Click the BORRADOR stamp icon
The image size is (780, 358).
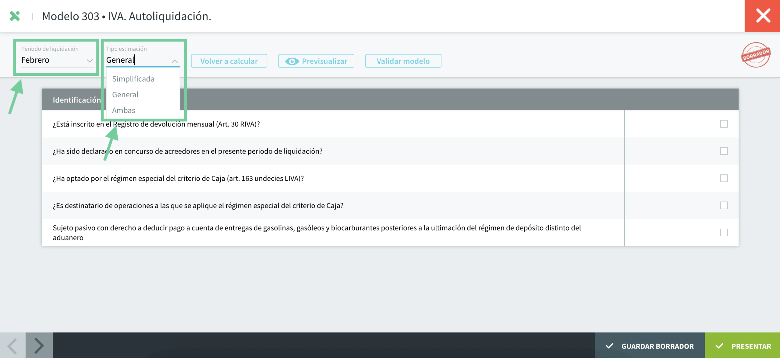756,55
